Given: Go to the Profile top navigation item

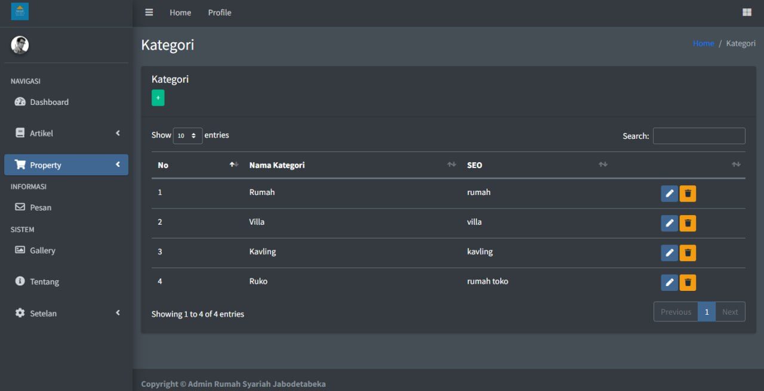Looking at the screenshot, I should click(x=220, y=13).
